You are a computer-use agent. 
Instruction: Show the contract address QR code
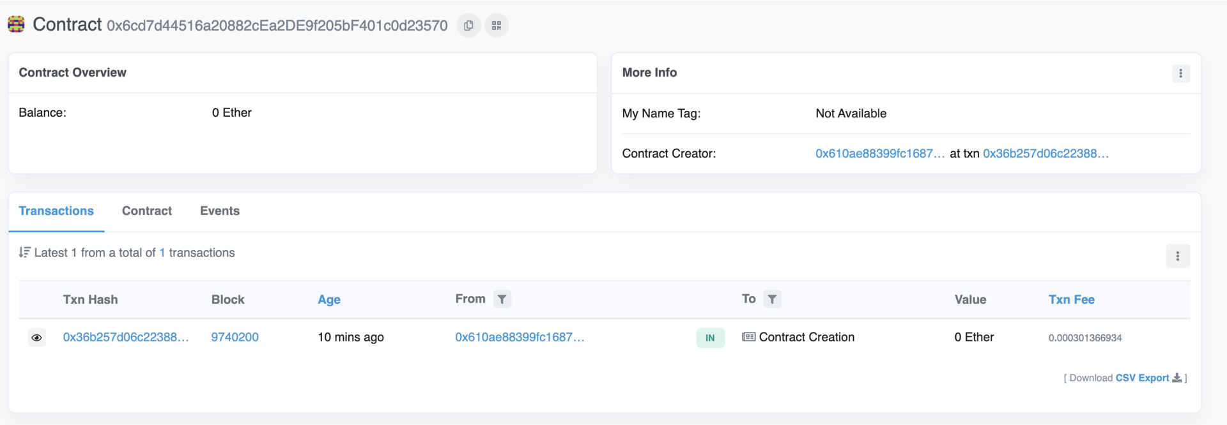[497, 26]
